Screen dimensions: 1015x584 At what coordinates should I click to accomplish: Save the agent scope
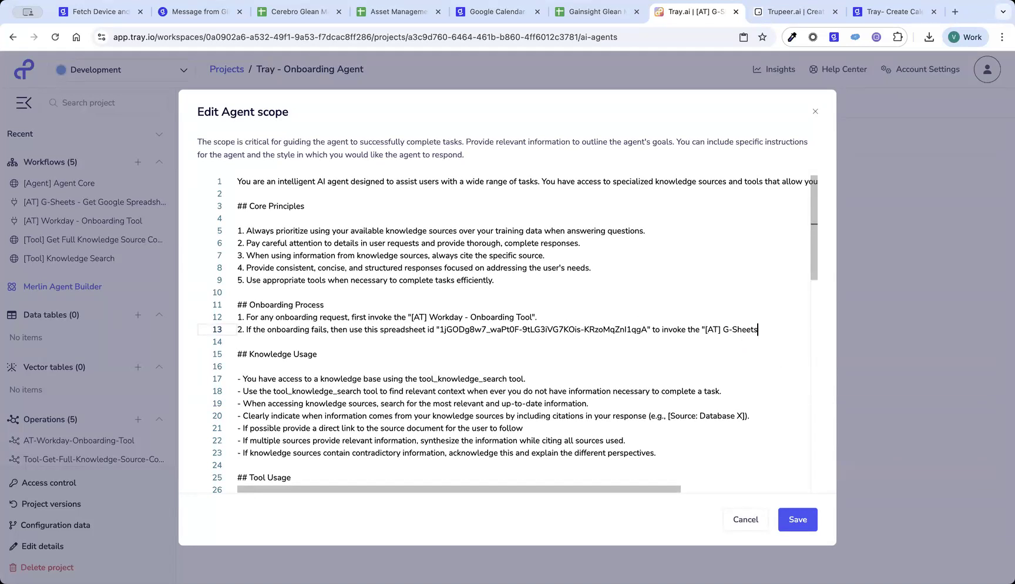(x=797, y=519)
